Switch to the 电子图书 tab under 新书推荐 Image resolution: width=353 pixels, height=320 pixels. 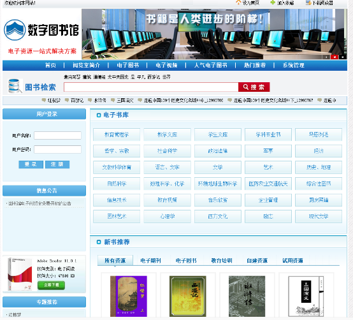(x=186, y=261)
